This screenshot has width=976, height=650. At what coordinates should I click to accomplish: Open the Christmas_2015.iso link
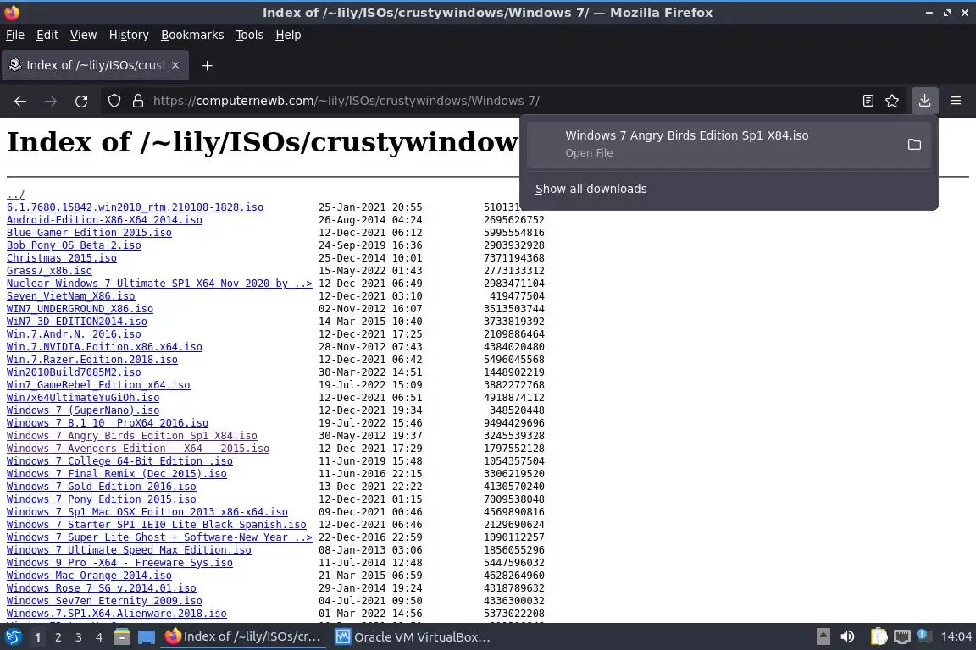pyautogui.click(x=61, y=257)
